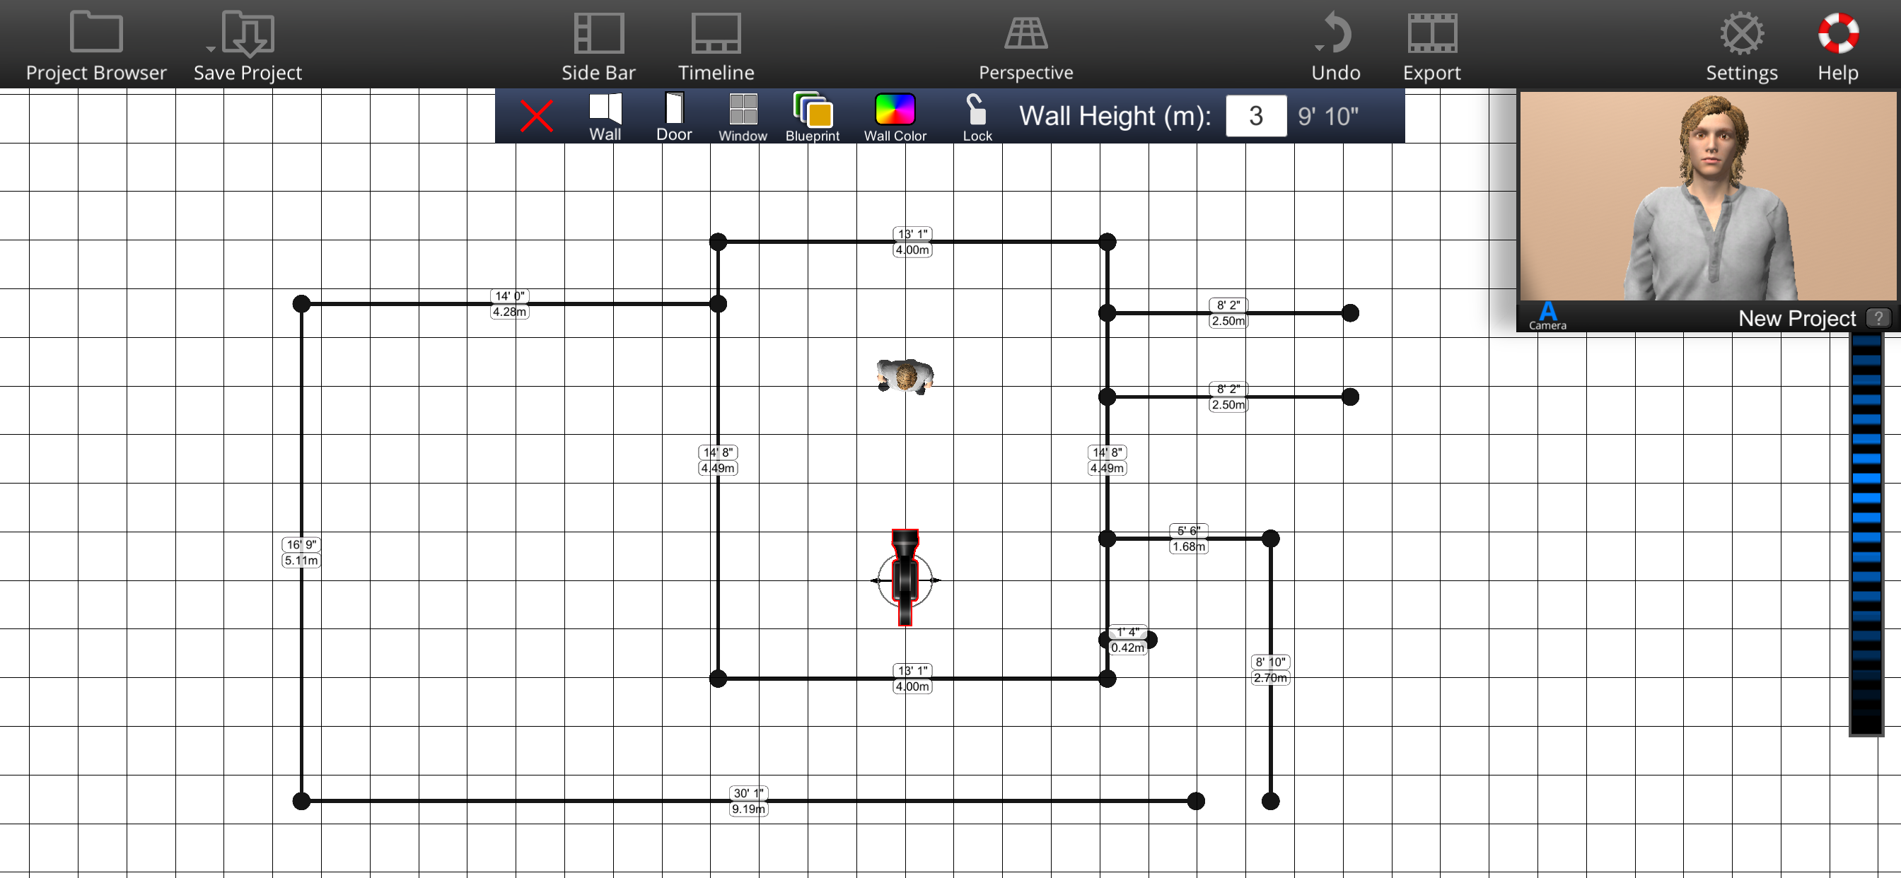
Task: Click the Save Project icon
Action: pyautogui.click(x=250, y=33)
